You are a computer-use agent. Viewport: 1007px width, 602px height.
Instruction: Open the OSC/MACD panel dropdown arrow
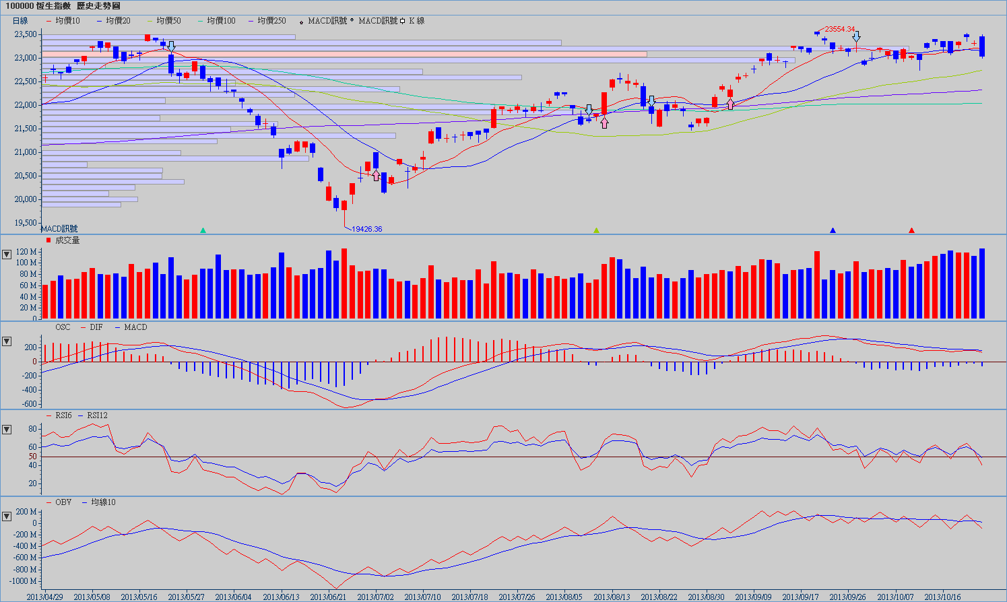[x=7, y=341]
